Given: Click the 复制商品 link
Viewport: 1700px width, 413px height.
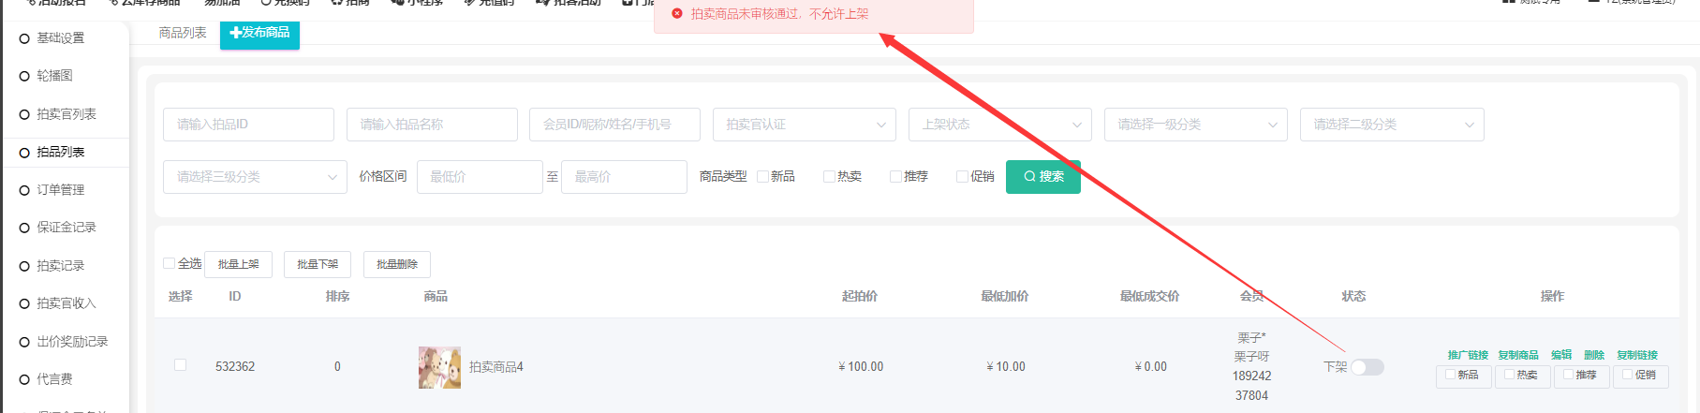Looking at the screenshot, I should (x=1518, y=355).
